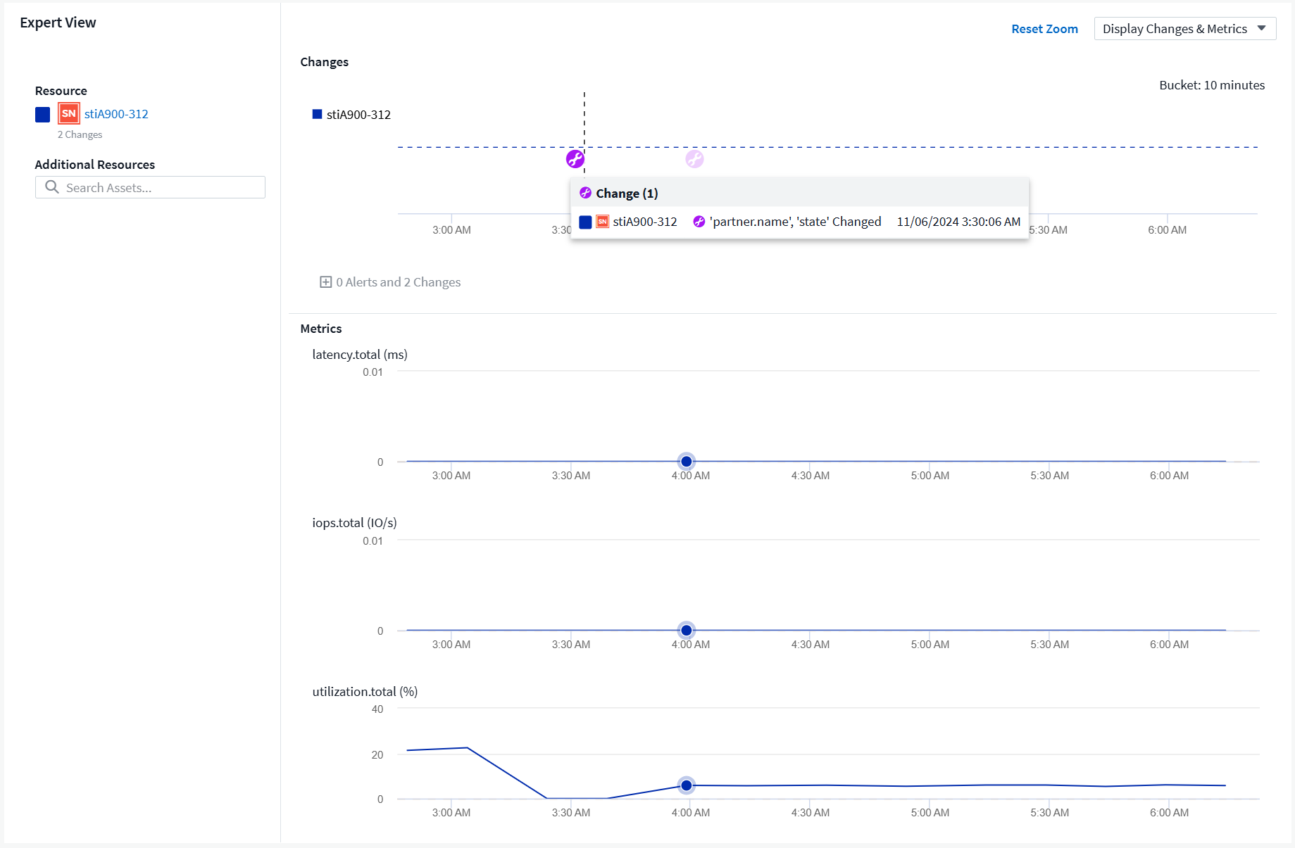Screen dimensions: 1295x848
Task: Click the SN storage node icon under Resource
Action: point(68,114)
